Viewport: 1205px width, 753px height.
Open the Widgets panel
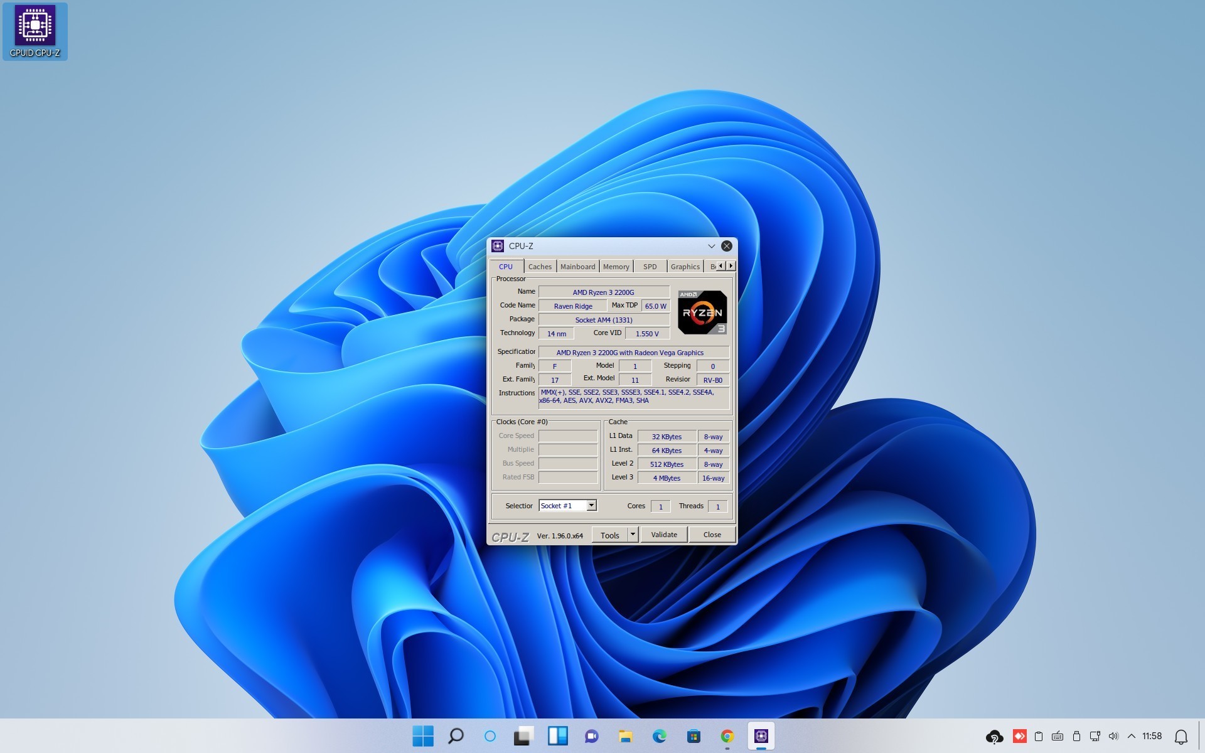point(557,736)
